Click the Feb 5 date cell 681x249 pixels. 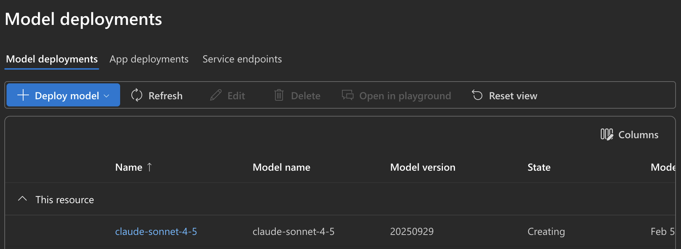pos(663,231)
